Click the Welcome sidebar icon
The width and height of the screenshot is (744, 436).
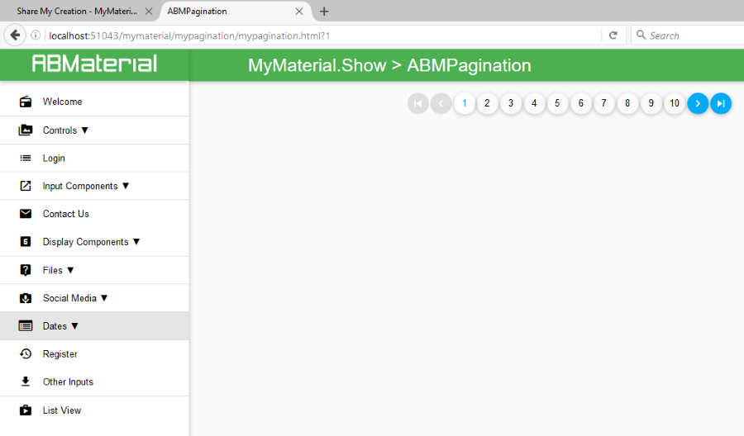click(x=26, y=102)
